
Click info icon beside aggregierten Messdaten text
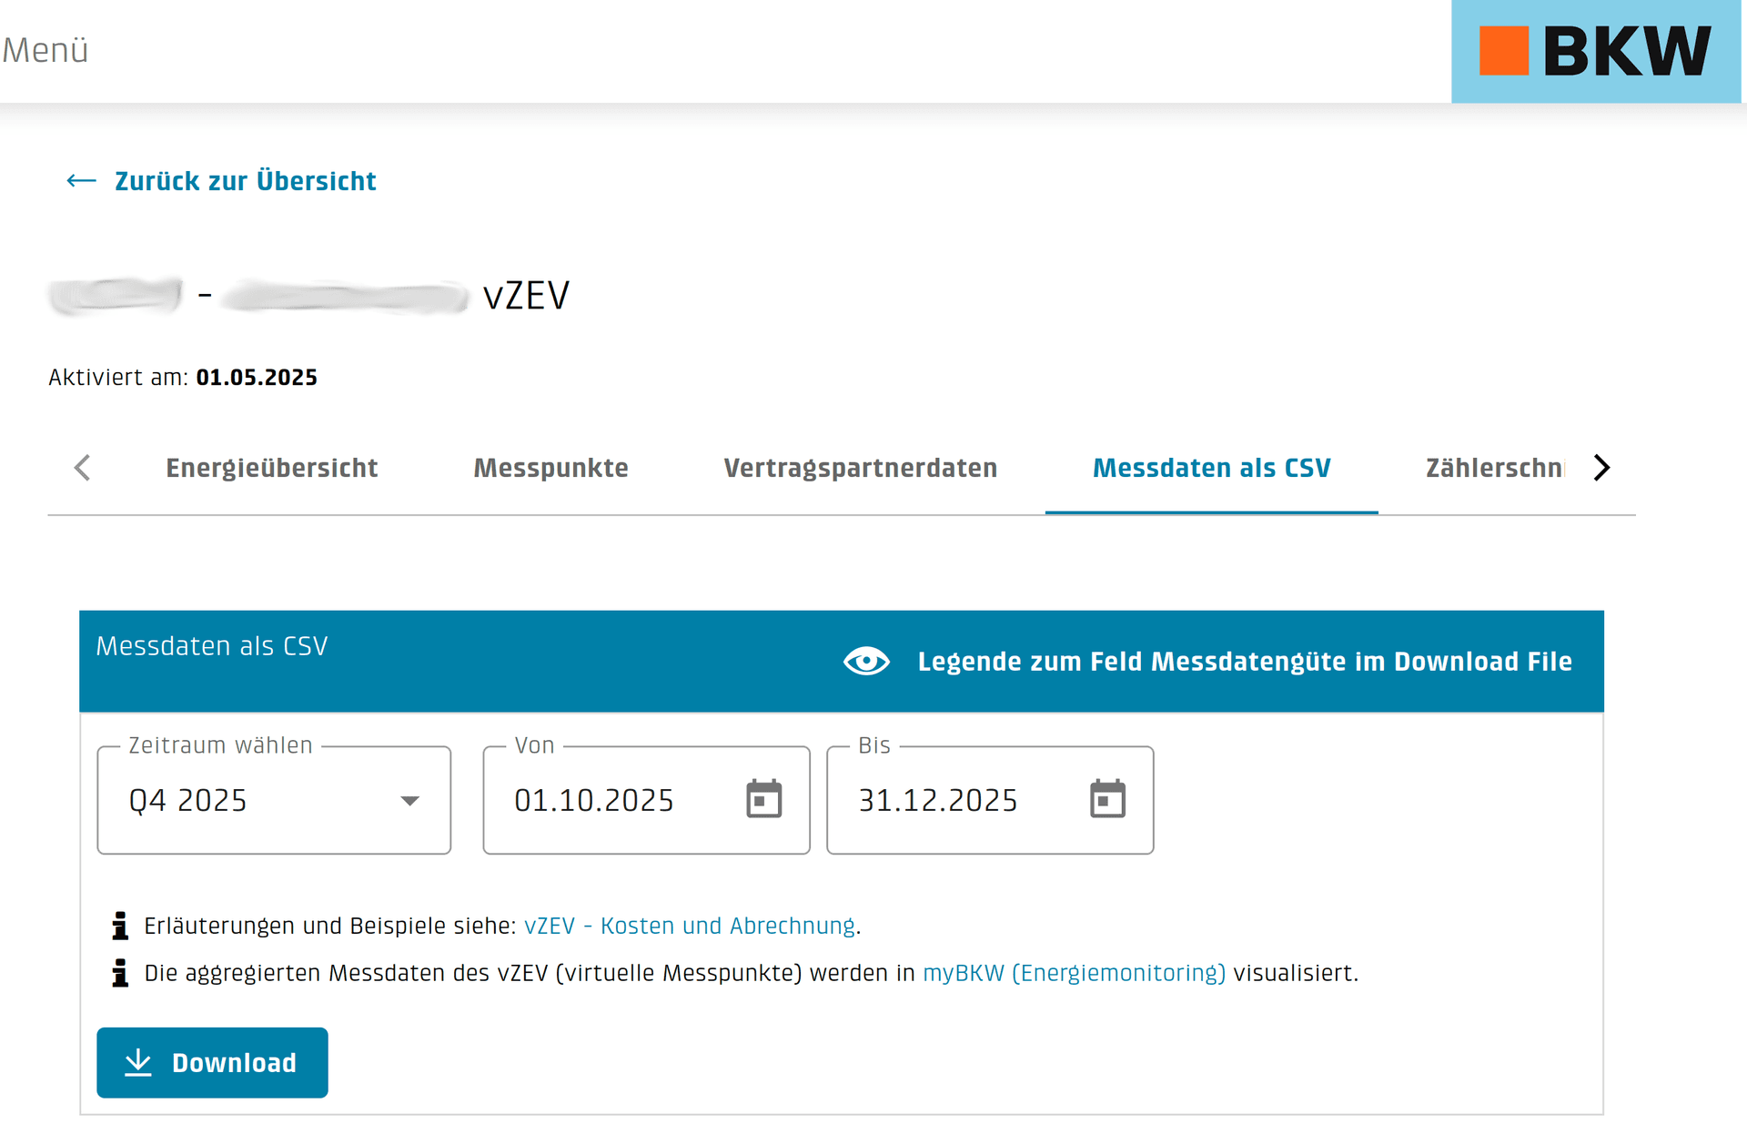coord(120,973)
